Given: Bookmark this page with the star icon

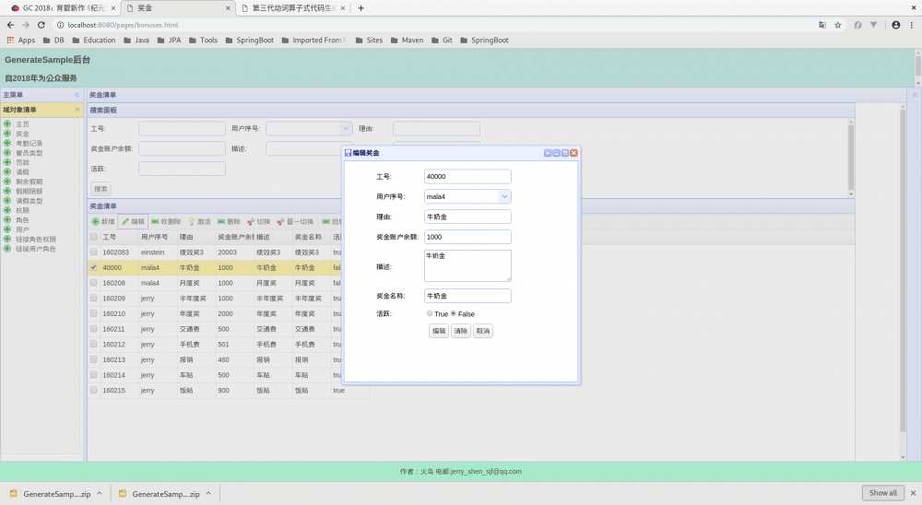Looking at the screenshot, I should point(838,25).
